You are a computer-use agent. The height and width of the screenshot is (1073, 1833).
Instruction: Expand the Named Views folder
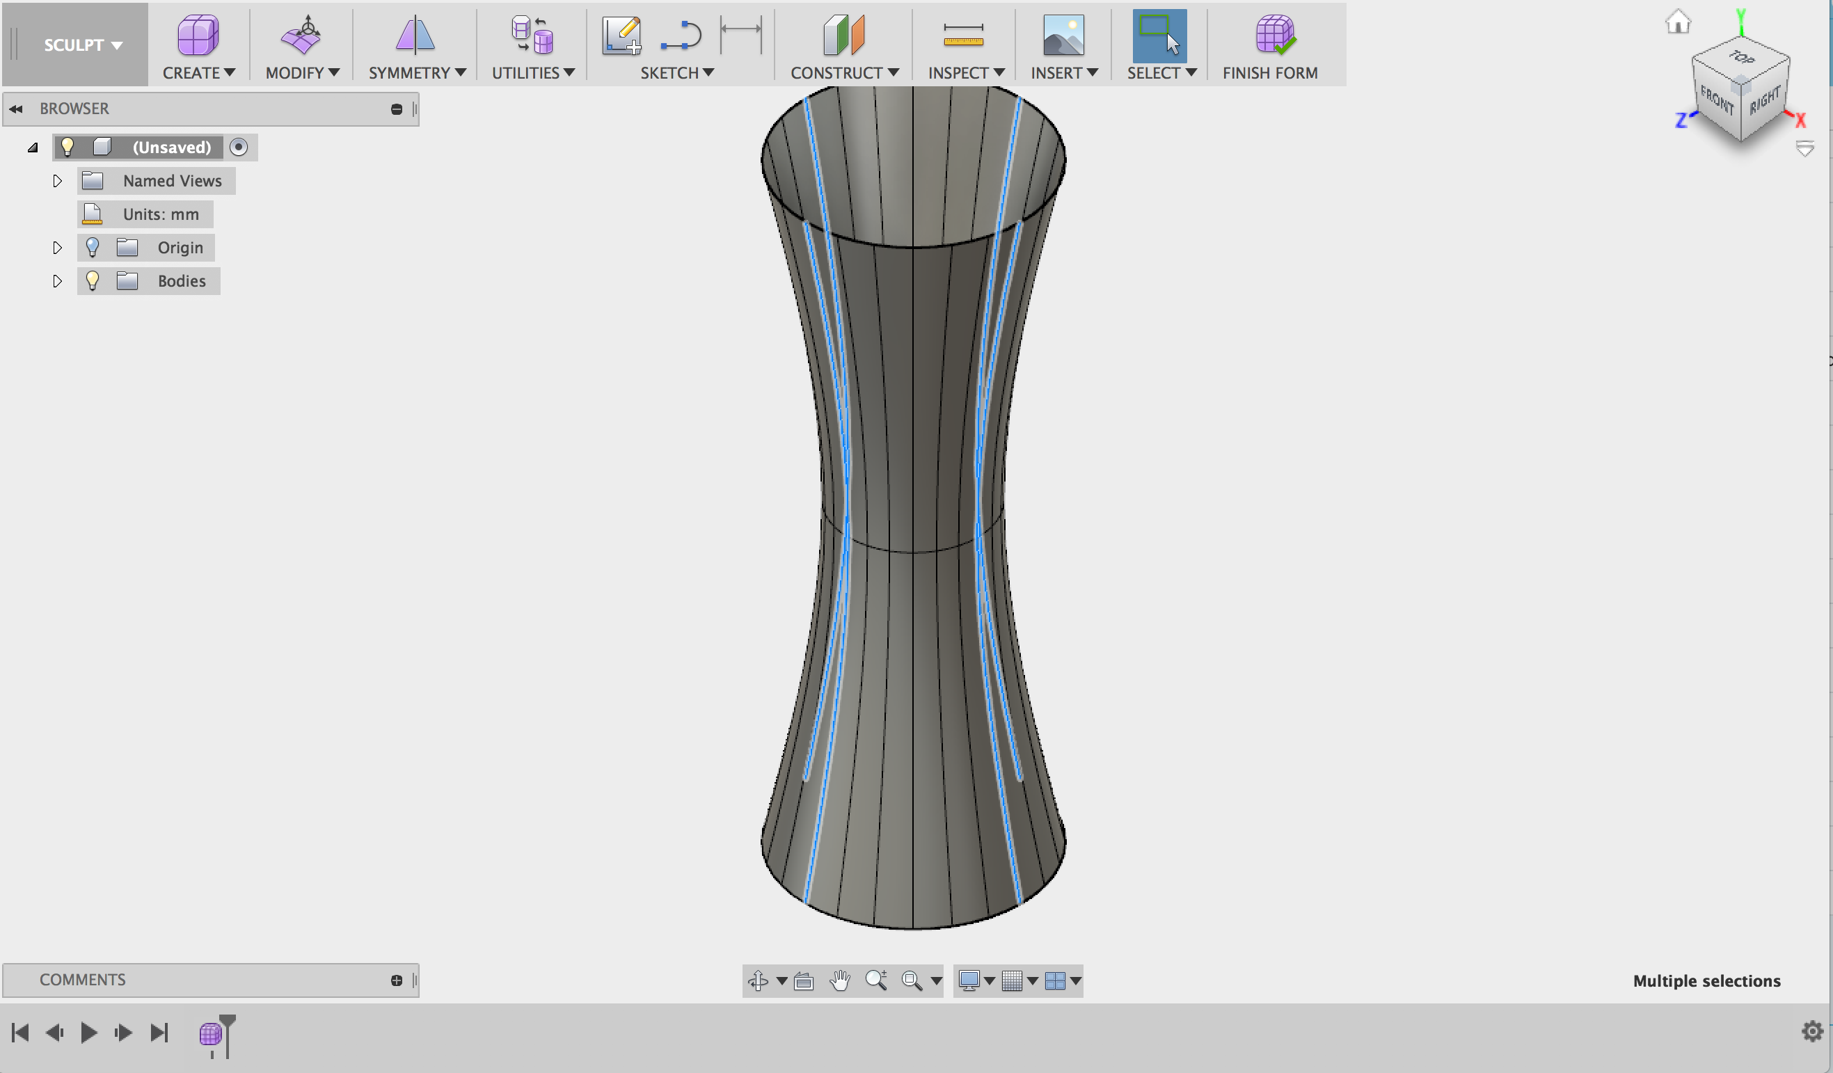pos(58,180)
